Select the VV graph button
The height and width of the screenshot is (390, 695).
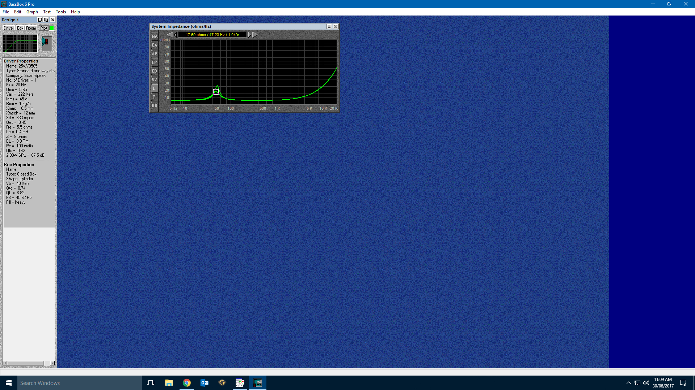tap(155, 80)
